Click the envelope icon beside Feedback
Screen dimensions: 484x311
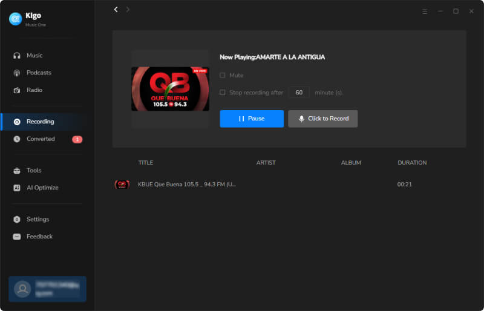pos(17,237)
